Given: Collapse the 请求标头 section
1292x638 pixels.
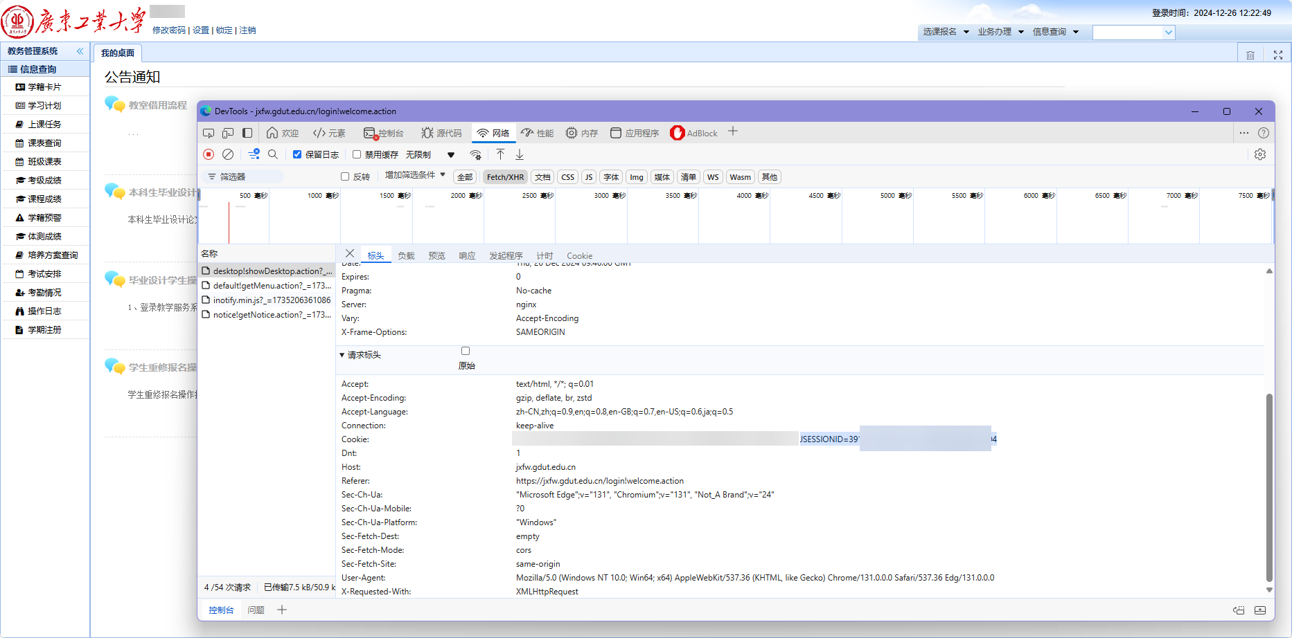Looking at the screenshot, I should (x=360, y=355).
